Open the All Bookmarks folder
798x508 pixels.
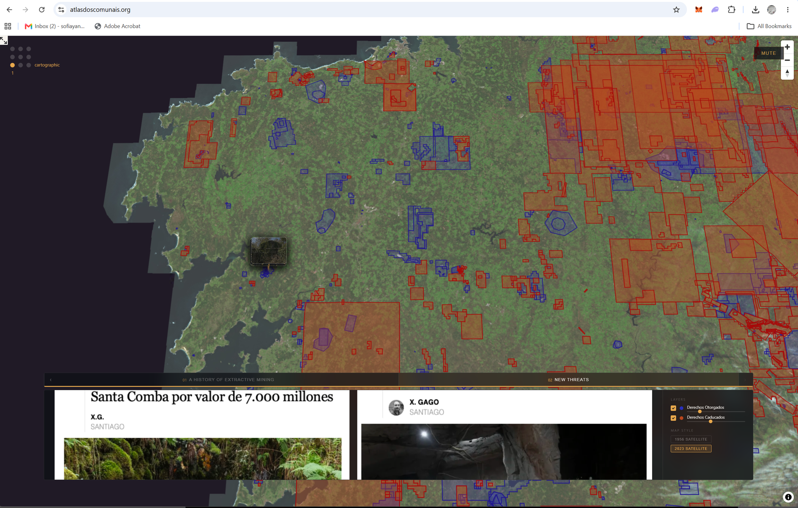[x=769, y=26]
